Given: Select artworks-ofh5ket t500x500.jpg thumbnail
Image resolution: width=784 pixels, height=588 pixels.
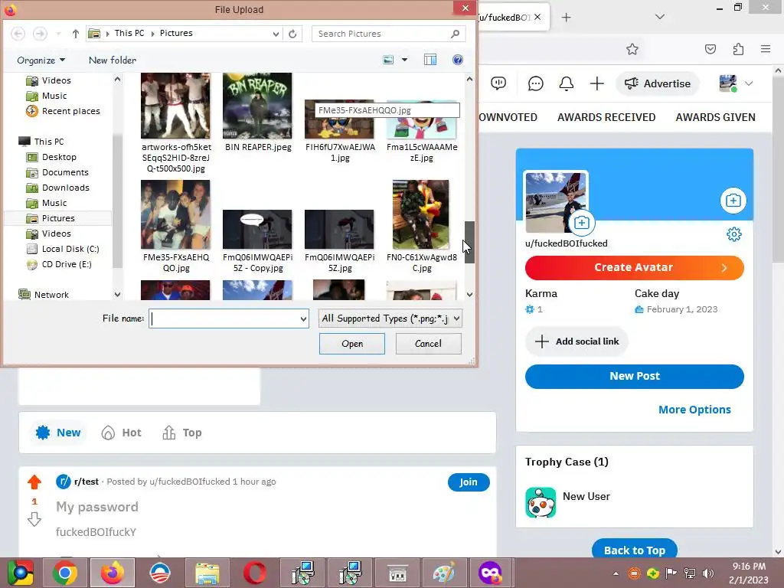Looking at the screenshot, I should click(x=175, y=106).
